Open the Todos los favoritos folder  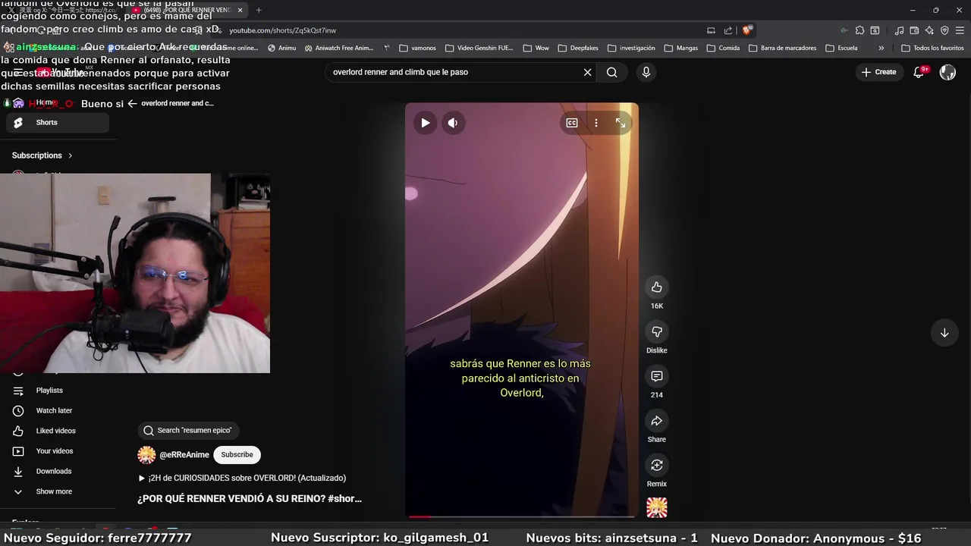tap(932, 48)
